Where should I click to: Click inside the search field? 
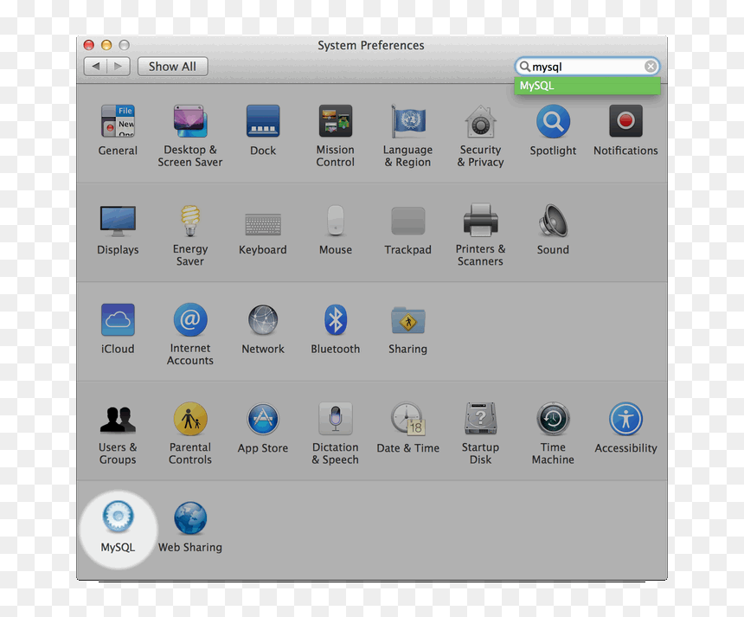587,67
